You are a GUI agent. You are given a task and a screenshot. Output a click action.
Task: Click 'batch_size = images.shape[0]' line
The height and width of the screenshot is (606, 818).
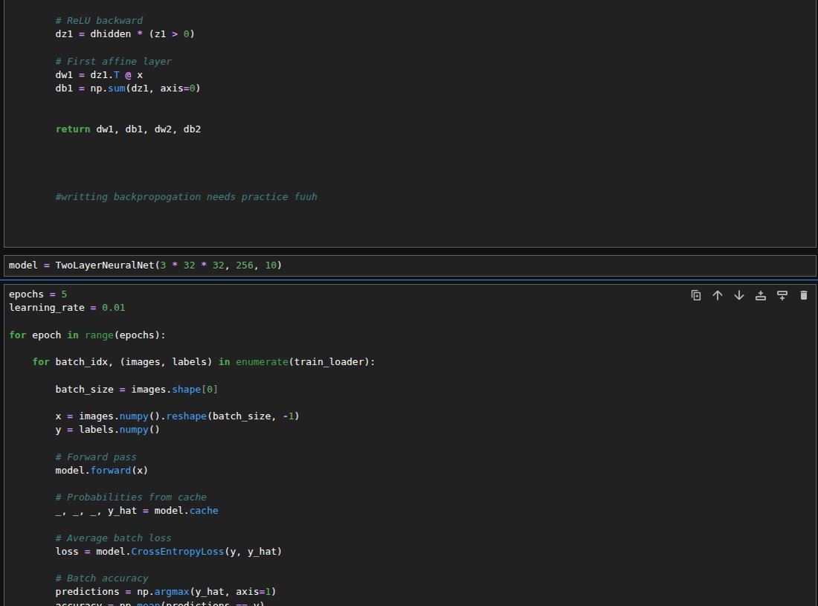point(137,389)
